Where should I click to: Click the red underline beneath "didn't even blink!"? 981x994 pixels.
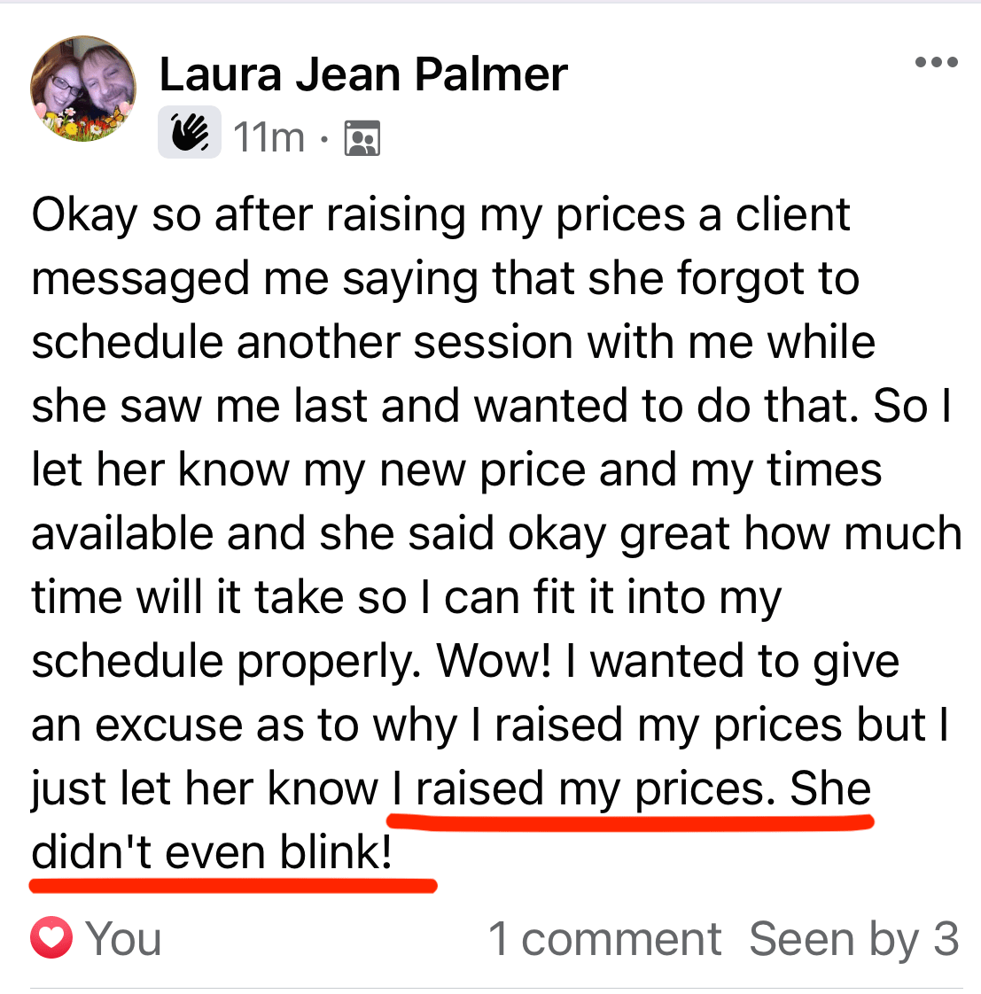[232, 884]
